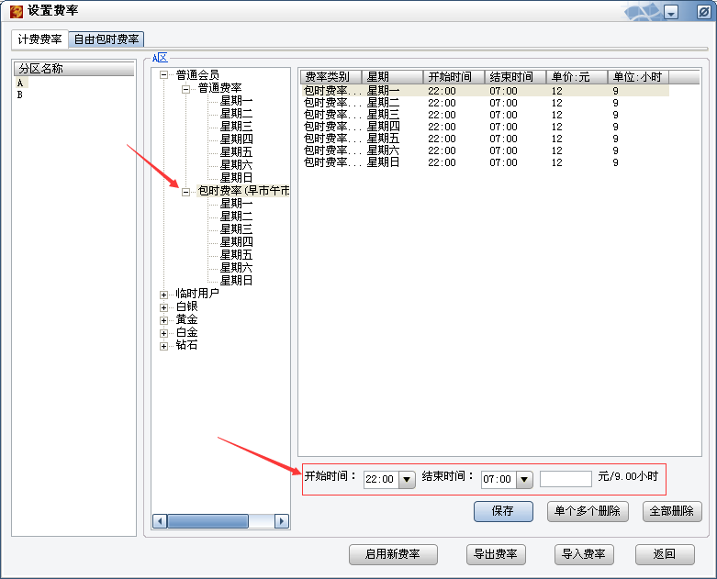Collapse the 包时费率 tree node

[186, 192]
